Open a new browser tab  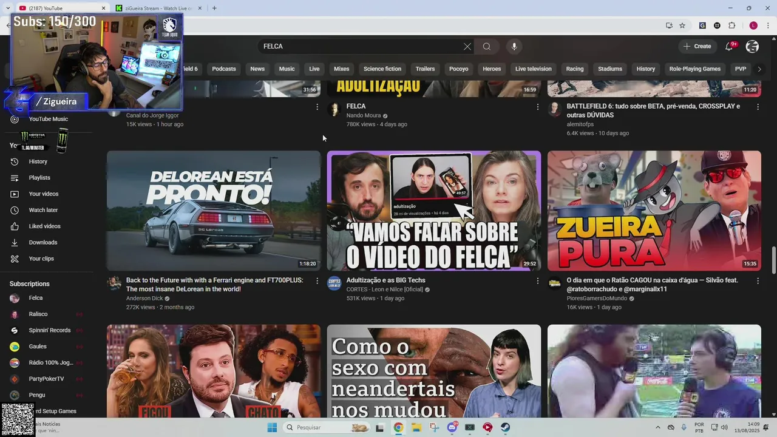[x=214, y=8]
